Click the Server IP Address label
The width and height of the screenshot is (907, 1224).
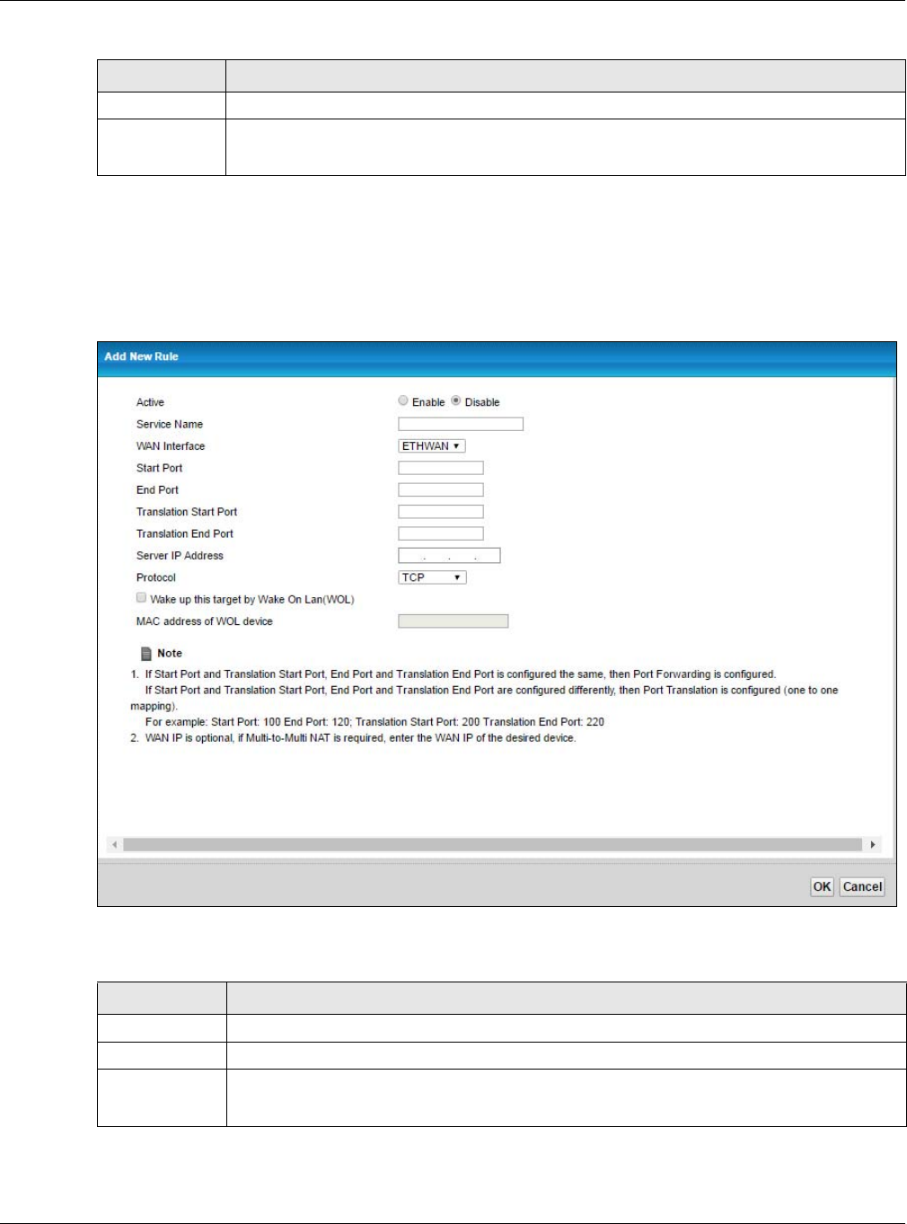click(x=180, y=556)
